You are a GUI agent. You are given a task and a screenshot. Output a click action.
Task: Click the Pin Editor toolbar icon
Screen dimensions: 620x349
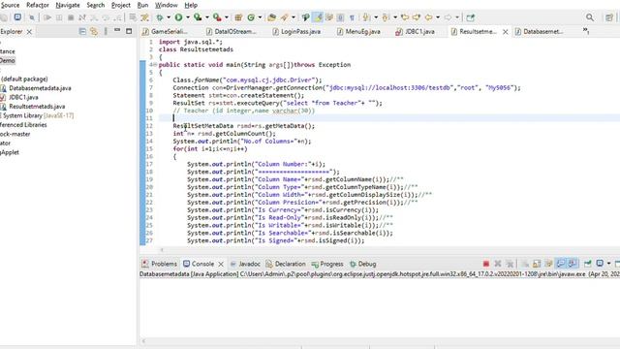pos(470,17)
